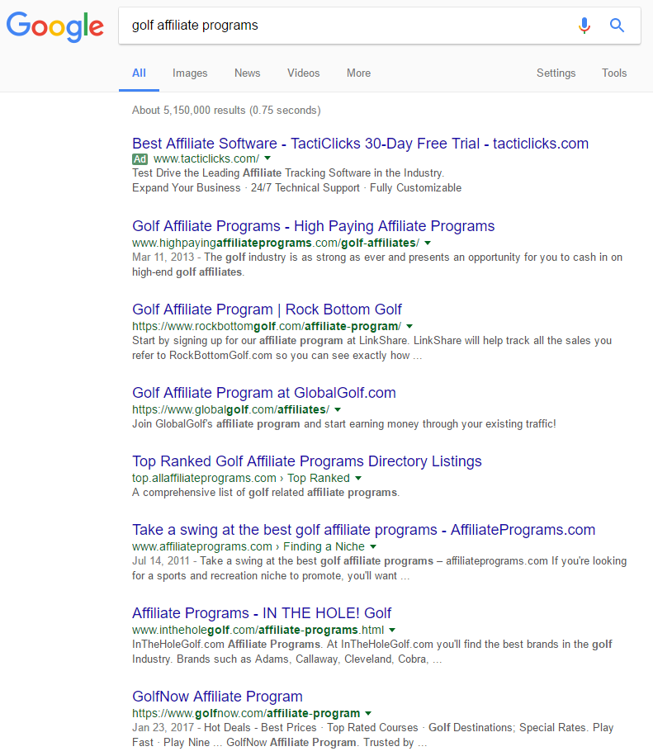Viewport: 653px width, 756px height.
Task: Click the www.tacticlicks.com/ URL text
Action: click(x=206, y=158)
